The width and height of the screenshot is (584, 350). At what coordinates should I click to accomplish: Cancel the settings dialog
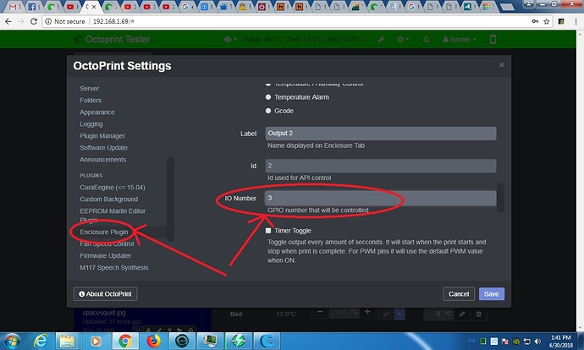[x=459, y=294]
